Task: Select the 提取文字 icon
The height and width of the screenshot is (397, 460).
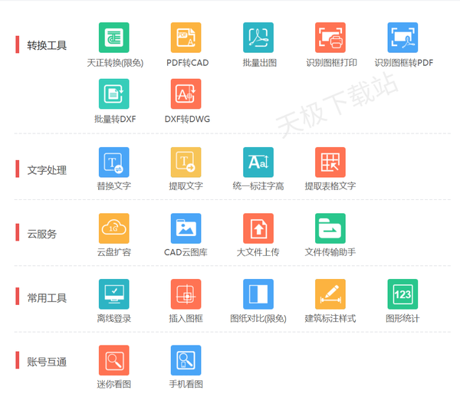Action: [186, 162]
